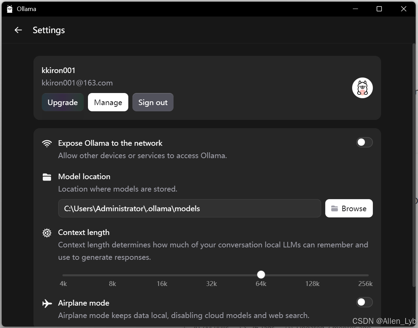Click the Settings page title
Viewport: 418px width, 328px height.
click(49, 30)
